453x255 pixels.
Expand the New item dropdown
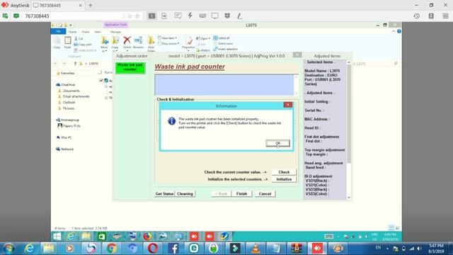168,38
